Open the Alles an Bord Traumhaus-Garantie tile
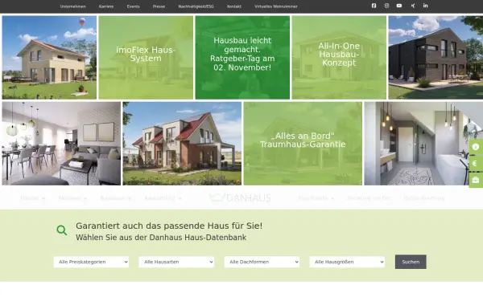Viewport: 483px width, 301px height. (x=303, y=144)
